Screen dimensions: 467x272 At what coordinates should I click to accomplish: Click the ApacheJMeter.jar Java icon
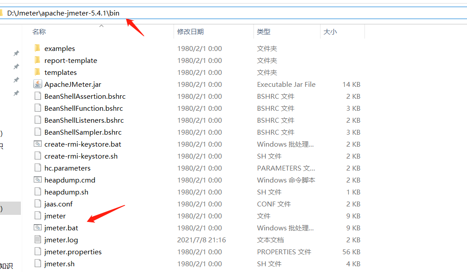38,84
